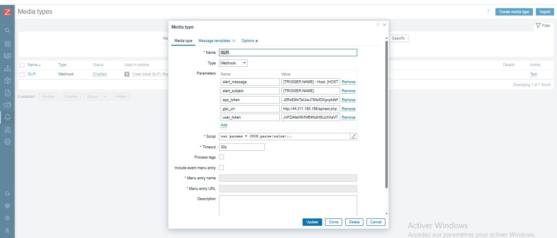557x238 pixels.
Task: Click the 'Créer ticket GLPI' action text
Action: tap(146, 74)
